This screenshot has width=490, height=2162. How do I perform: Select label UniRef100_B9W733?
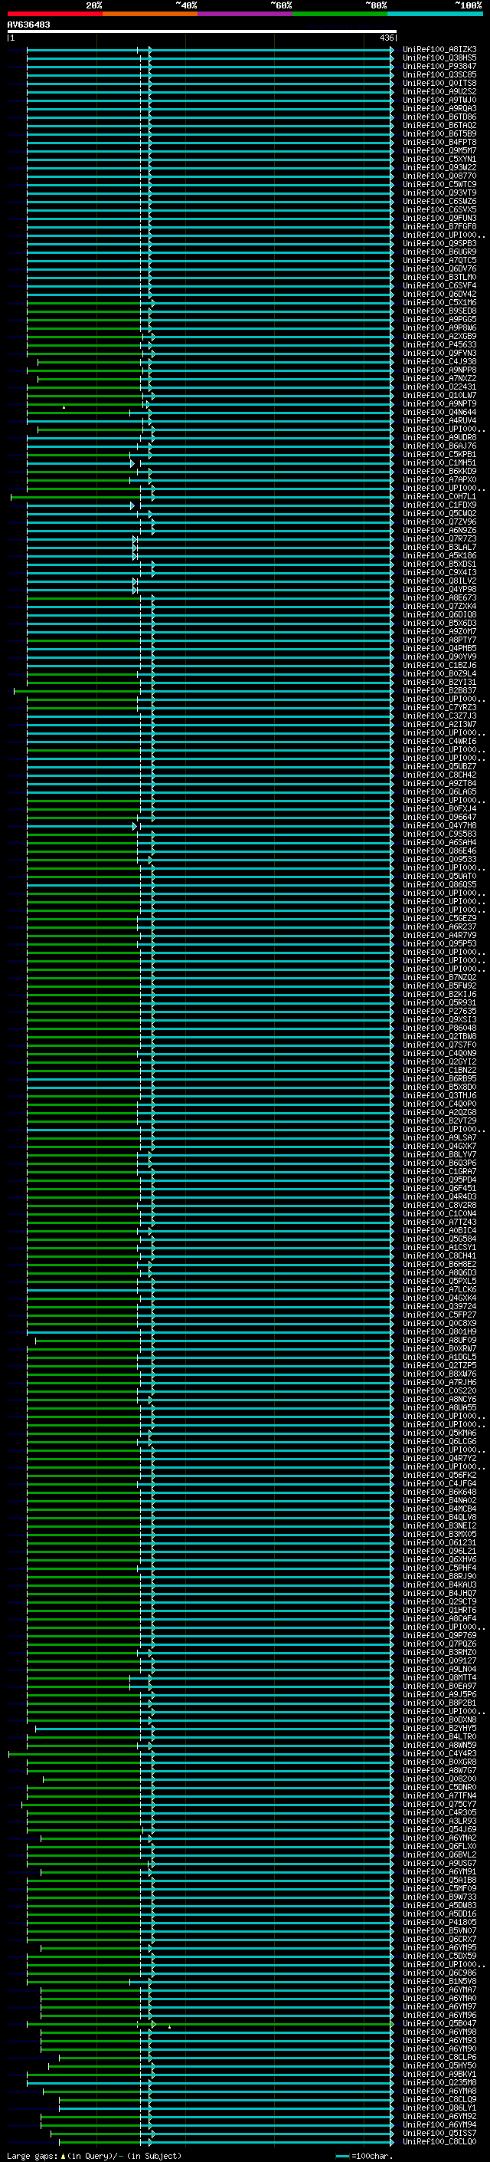click(x=439, y=1897)
